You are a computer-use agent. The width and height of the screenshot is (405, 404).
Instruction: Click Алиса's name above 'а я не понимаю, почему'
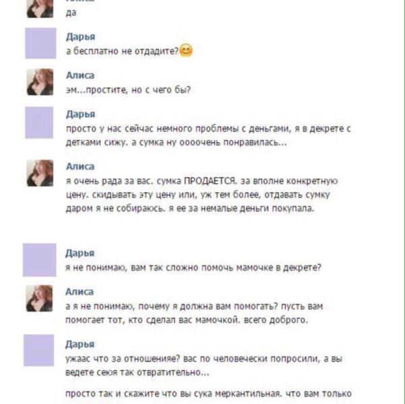pos(80,292)
